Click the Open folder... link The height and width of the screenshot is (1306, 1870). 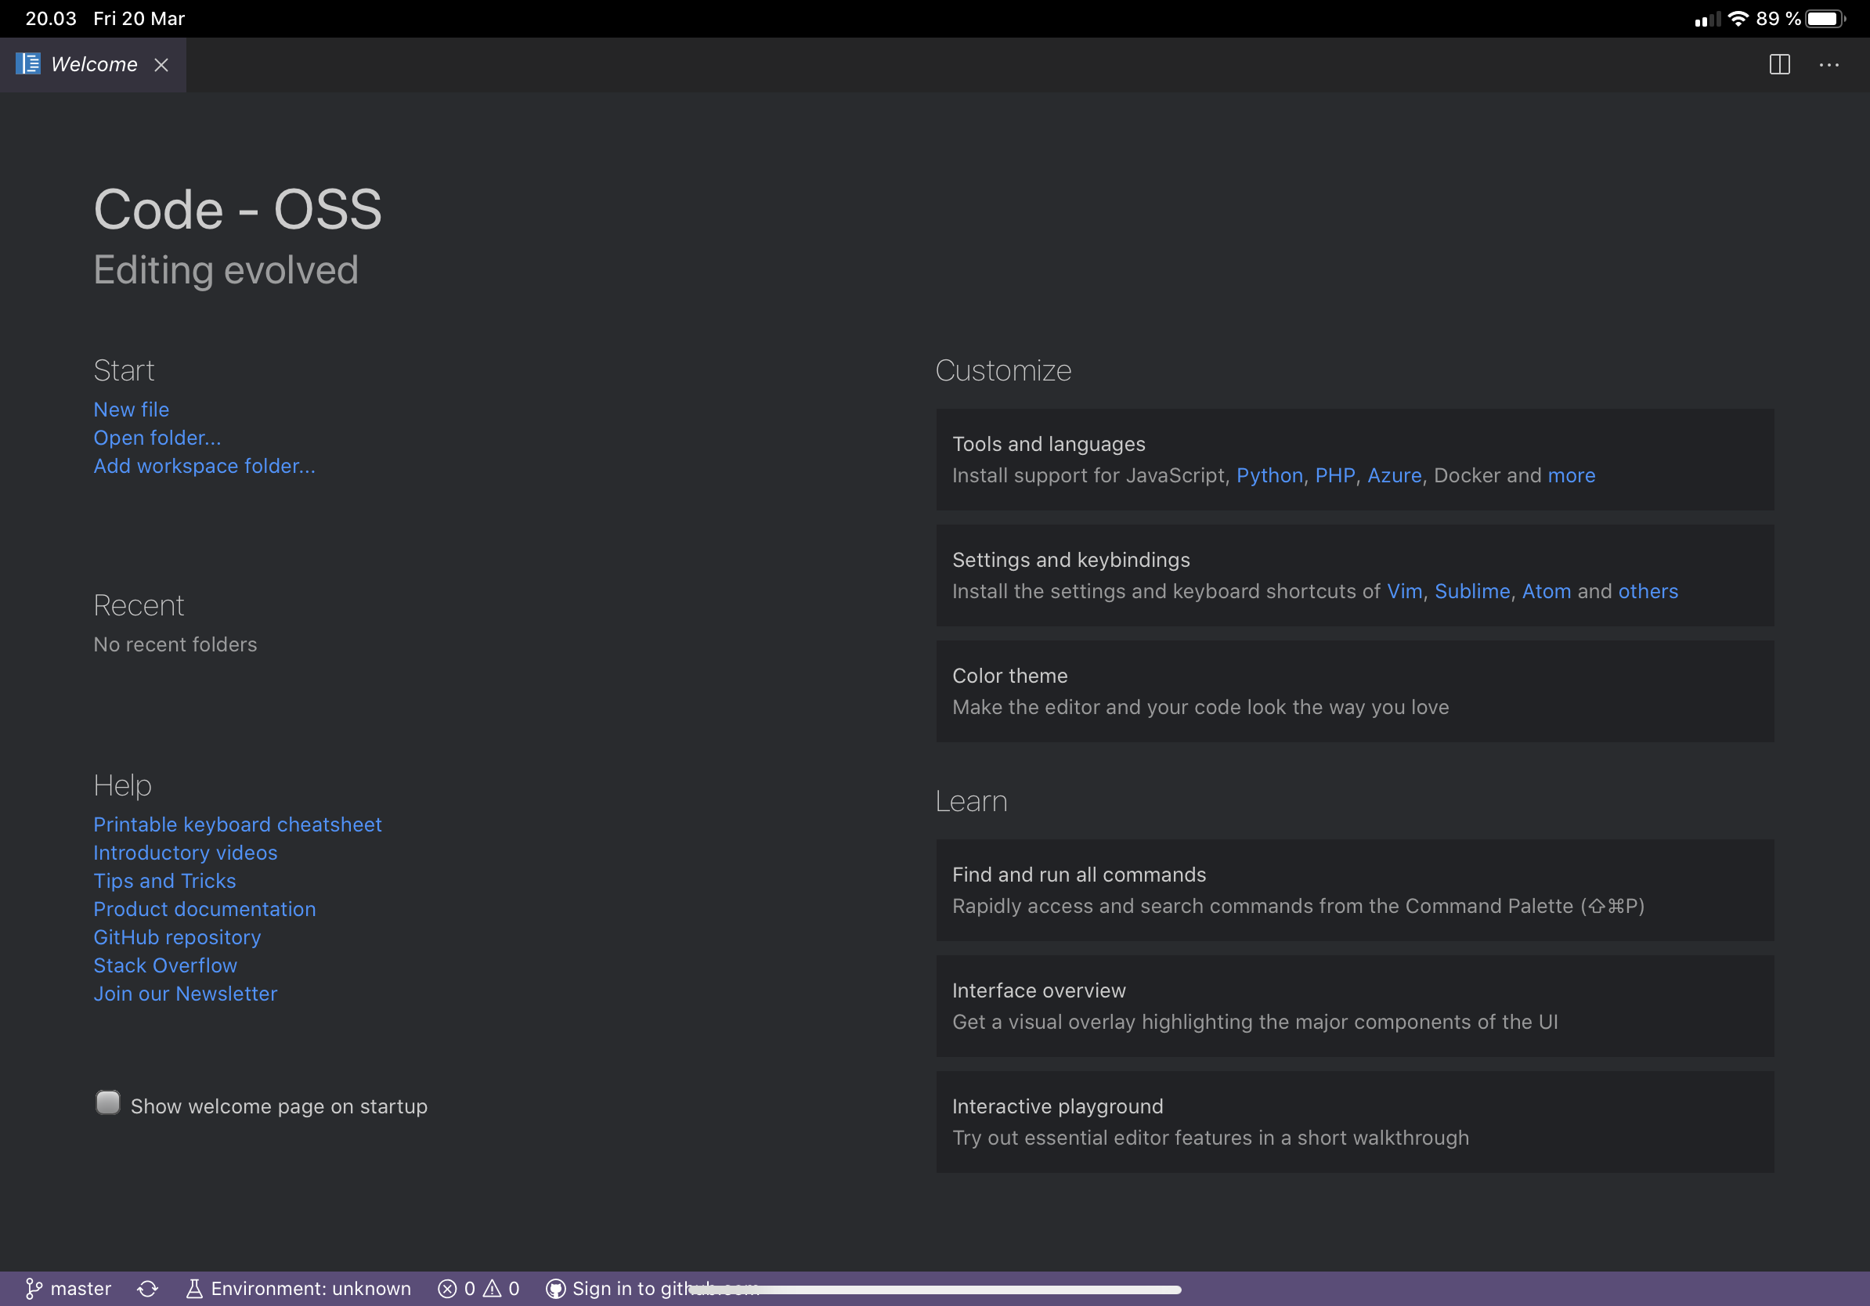(157, 437)
